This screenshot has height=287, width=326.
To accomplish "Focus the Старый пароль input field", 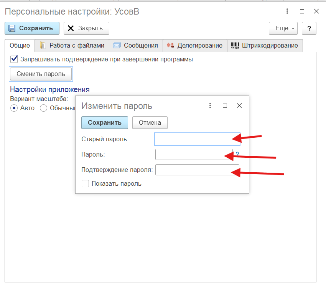I will coord(197,139).
